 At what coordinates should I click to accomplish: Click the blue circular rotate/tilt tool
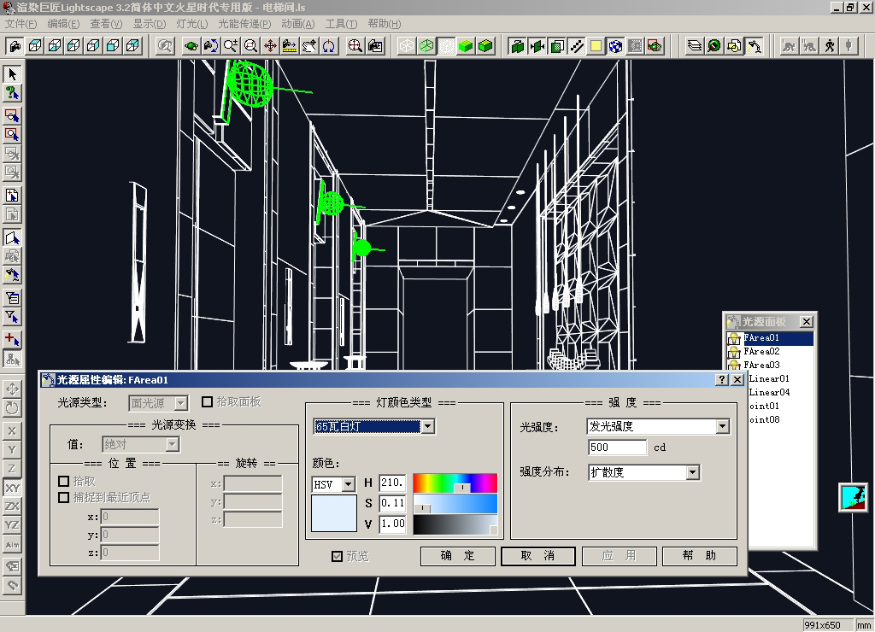(329, 46)
